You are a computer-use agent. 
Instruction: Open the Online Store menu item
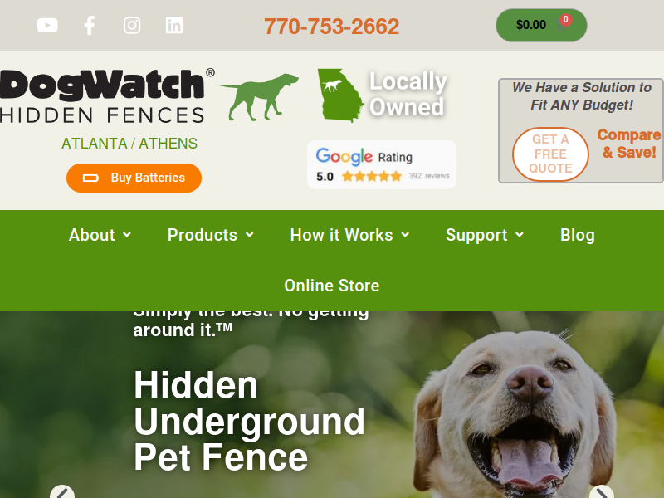(332, 286)
